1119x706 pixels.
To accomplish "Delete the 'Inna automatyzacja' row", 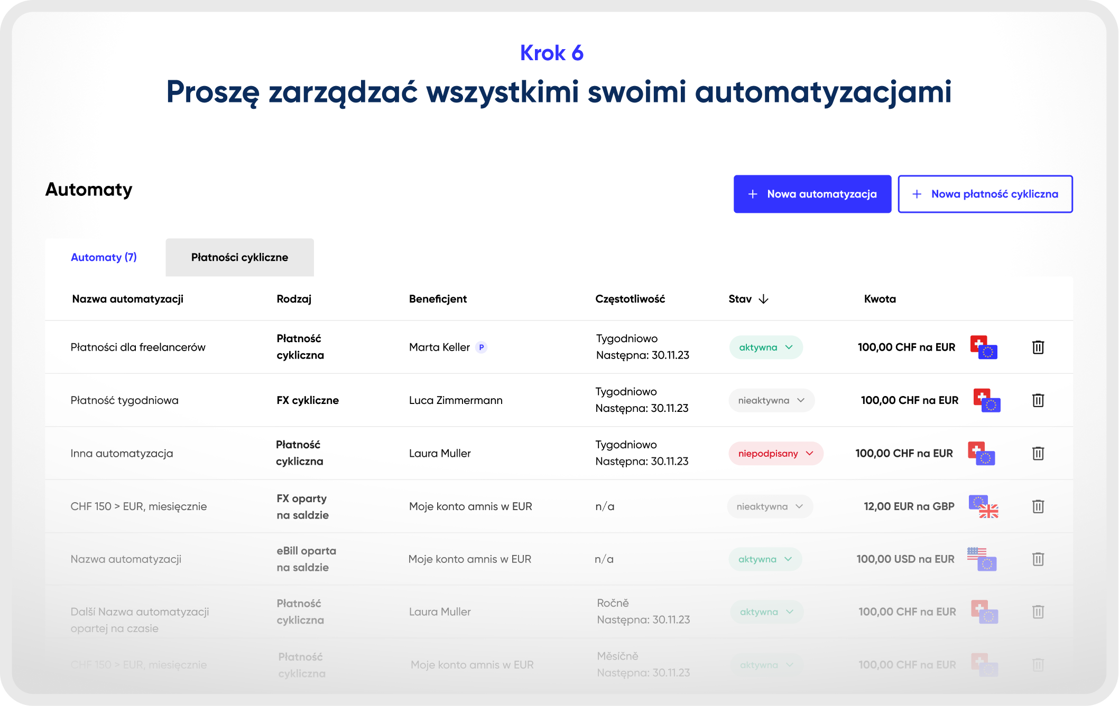I will [x=1038, y=453].
